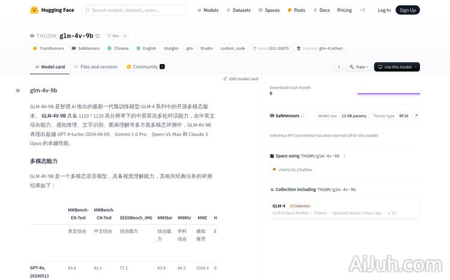
Task: Click Edit model card
Action: point(241,78)
